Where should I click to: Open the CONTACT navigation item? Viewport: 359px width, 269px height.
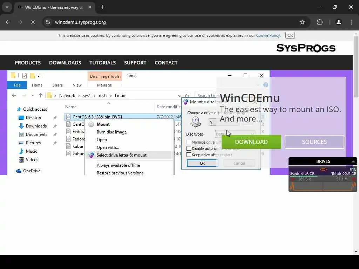pyautogui.click(x=166, y=63)
